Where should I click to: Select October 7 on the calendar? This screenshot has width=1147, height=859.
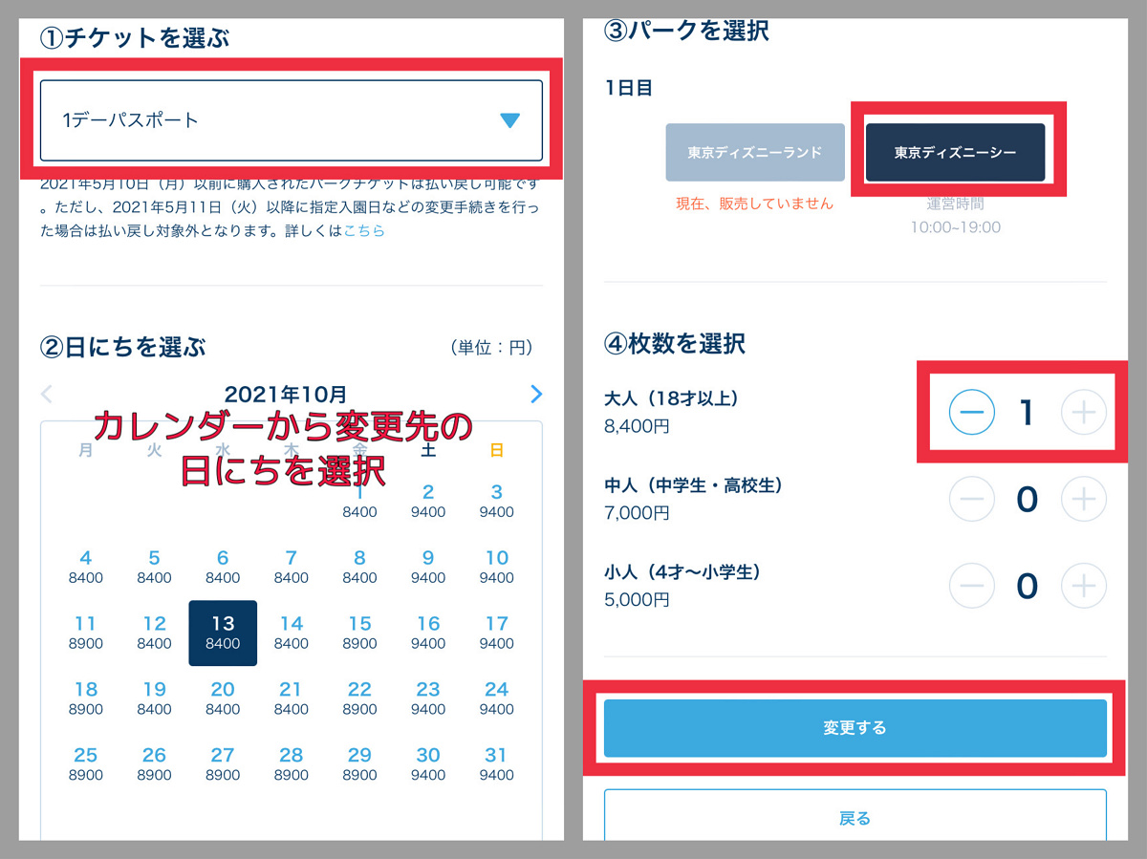tap(292, 567)
